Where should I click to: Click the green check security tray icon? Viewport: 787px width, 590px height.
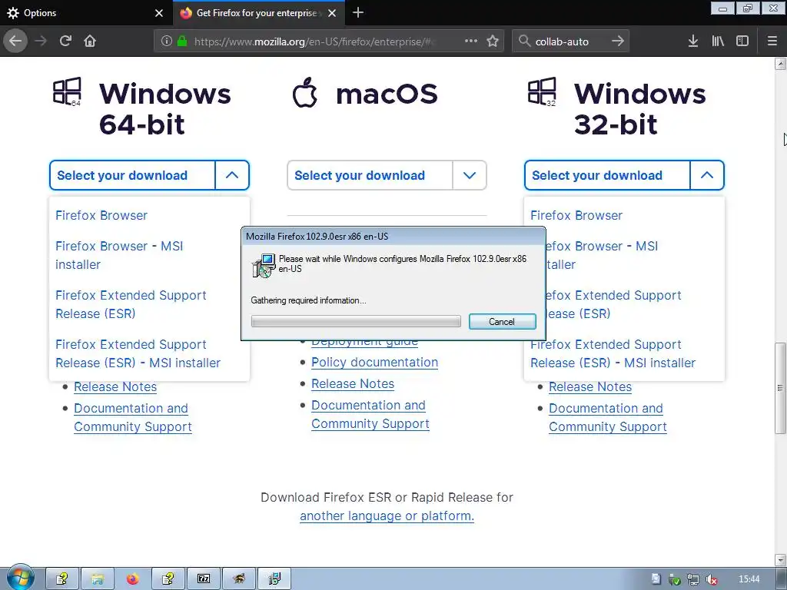pyautogui.click(x=675, y=579)
